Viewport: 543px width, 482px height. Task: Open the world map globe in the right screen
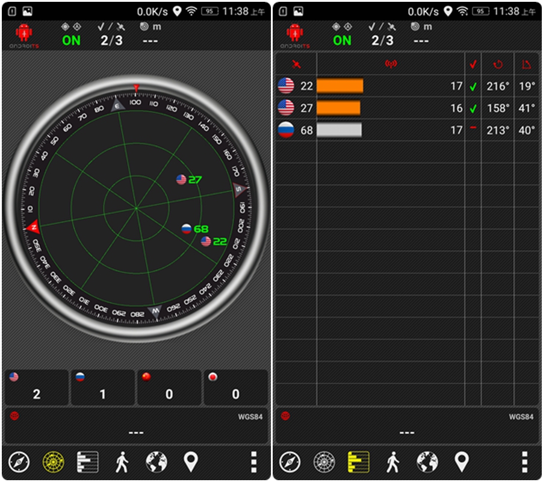(427, 462)
